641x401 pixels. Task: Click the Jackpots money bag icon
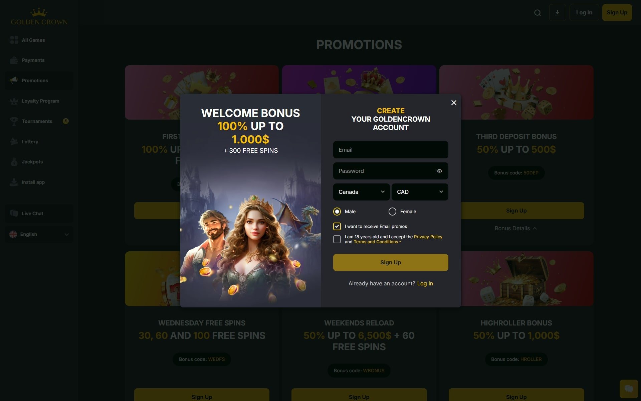pos(14,162)
